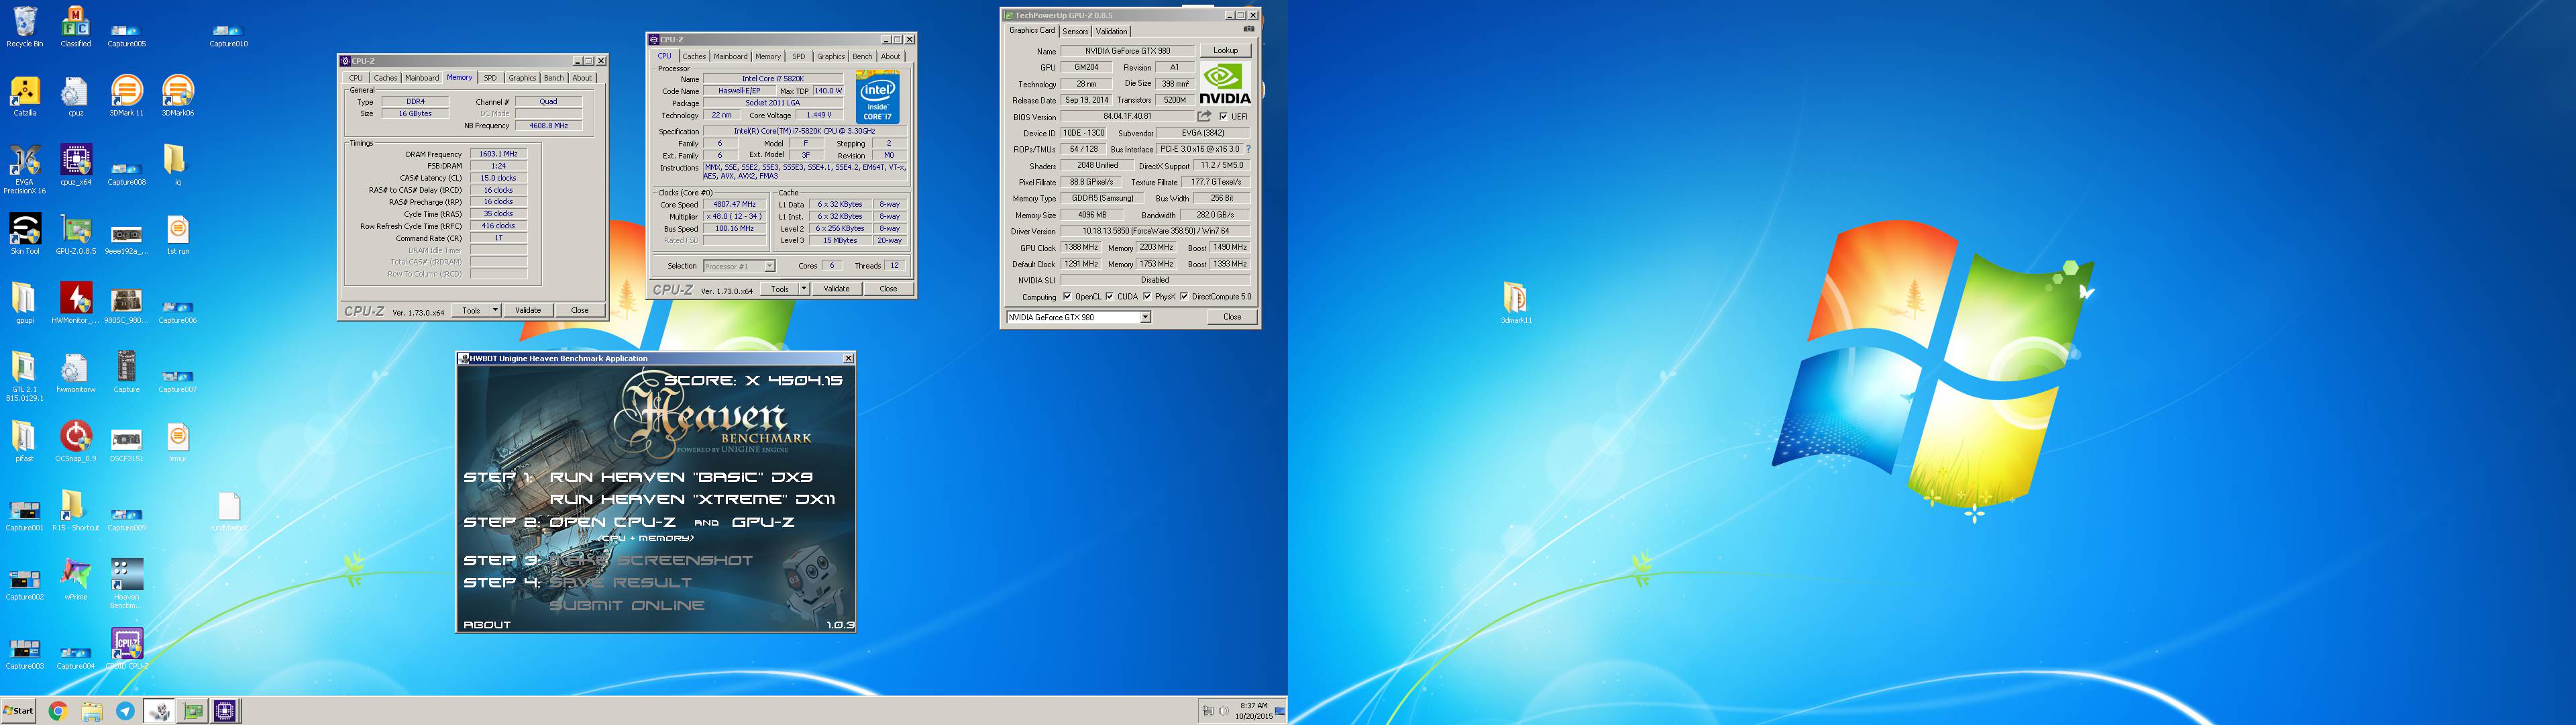The height and width of the screenshot is (725, 2576).
Task: Open the Skin Tool desktop icon
Action: coord(25,234)
